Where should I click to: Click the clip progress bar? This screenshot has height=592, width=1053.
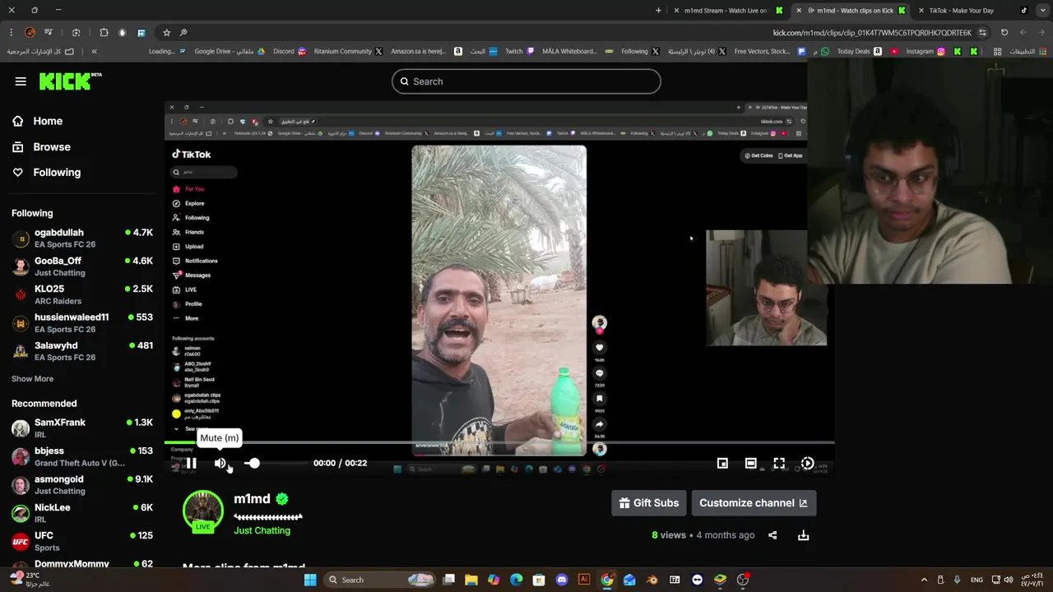pyautogui.click(x=499, y=442)
